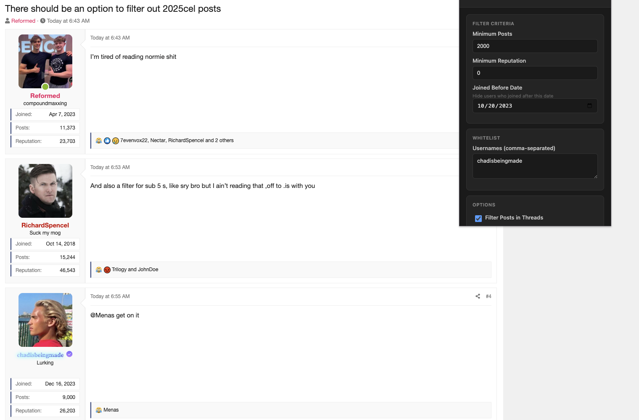Screen dimensions: 639x420
Task: Click the blue thumbs-up reaction icon
Action: point(107,141)
